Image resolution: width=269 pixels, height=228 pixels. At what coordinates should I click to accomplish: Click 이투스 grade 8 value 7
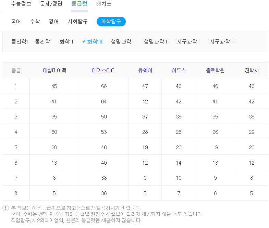tap(179, 193)
